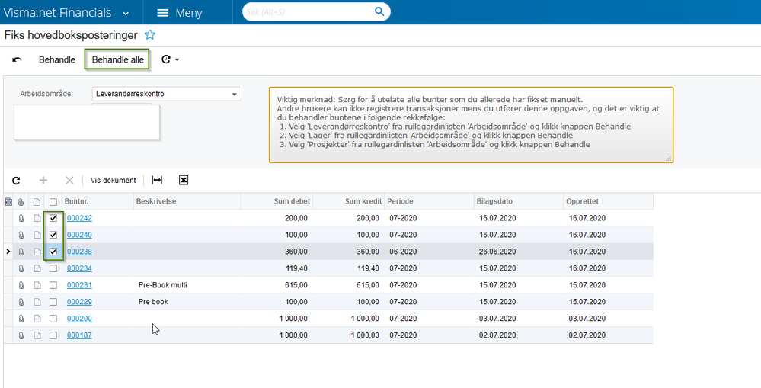Uncheck the checkbox for batch 000242
Viewport: 761px width, 388px height.
click(x=53, y=218)
